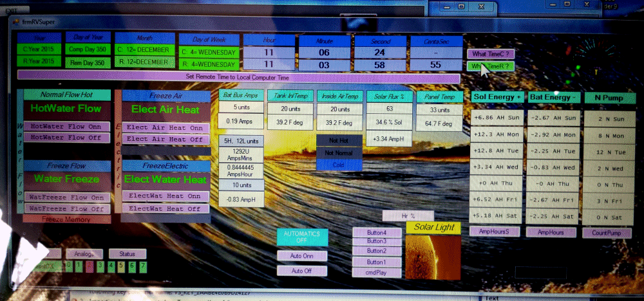Viewport: 644px width, 301px height.
Task: Click the CentaSec value 55
Action: pos(436,65)
